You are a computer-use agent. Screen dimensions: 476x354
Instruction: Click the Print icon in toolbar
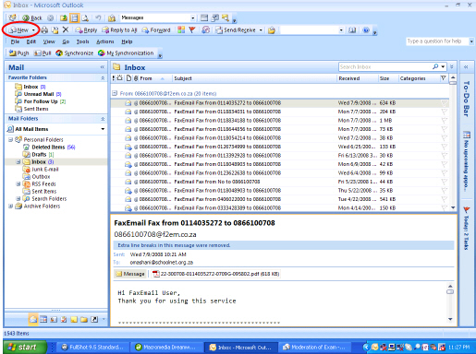click(x=44, y=29)
